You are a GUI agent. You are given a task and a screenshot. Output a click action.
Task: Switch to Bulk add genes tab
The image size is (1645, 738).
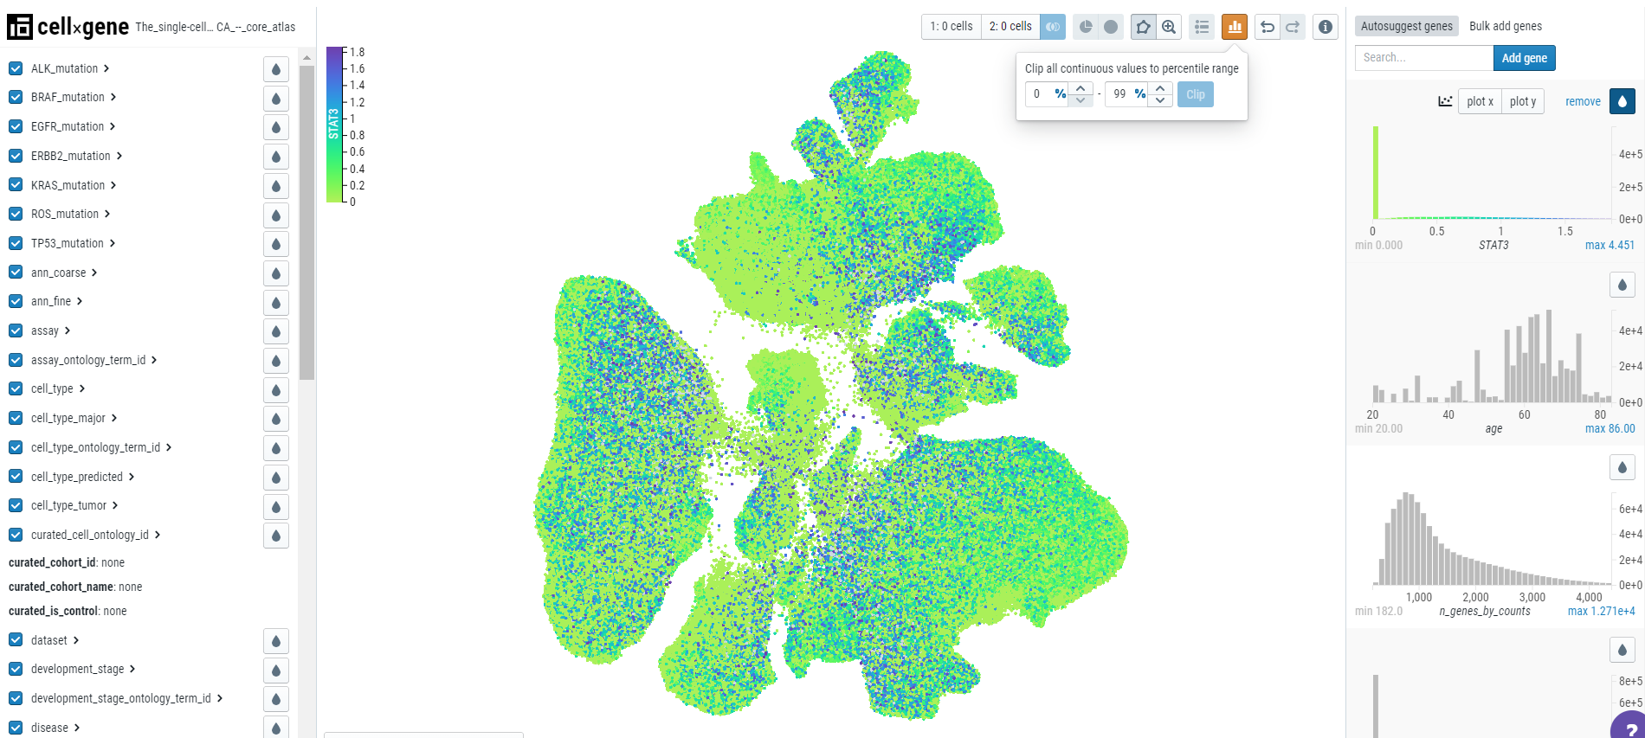(x=1506, y=26)
